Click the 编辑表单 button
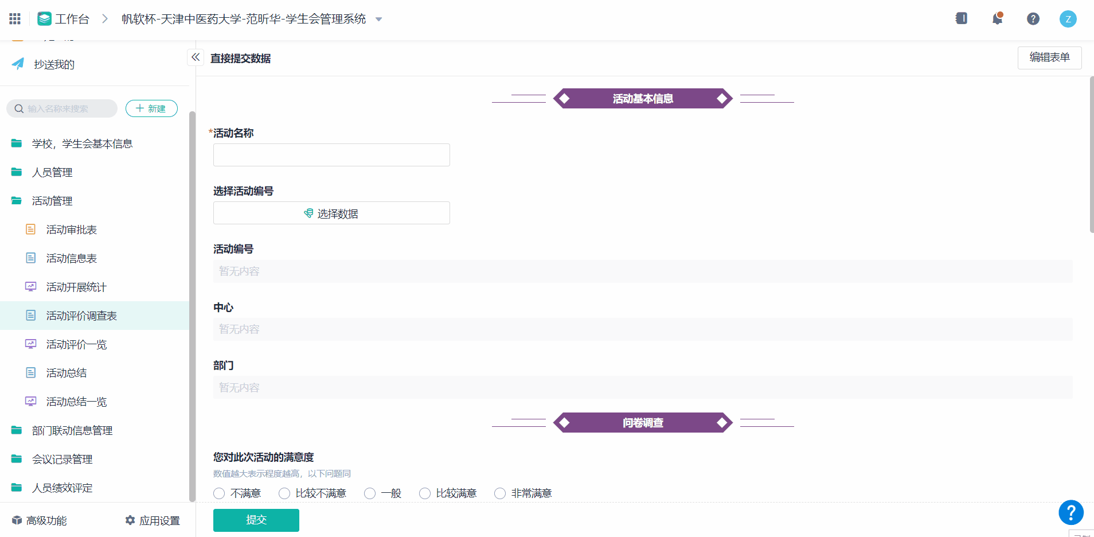Viewport: 1094px width, 537px height. 1049,58
